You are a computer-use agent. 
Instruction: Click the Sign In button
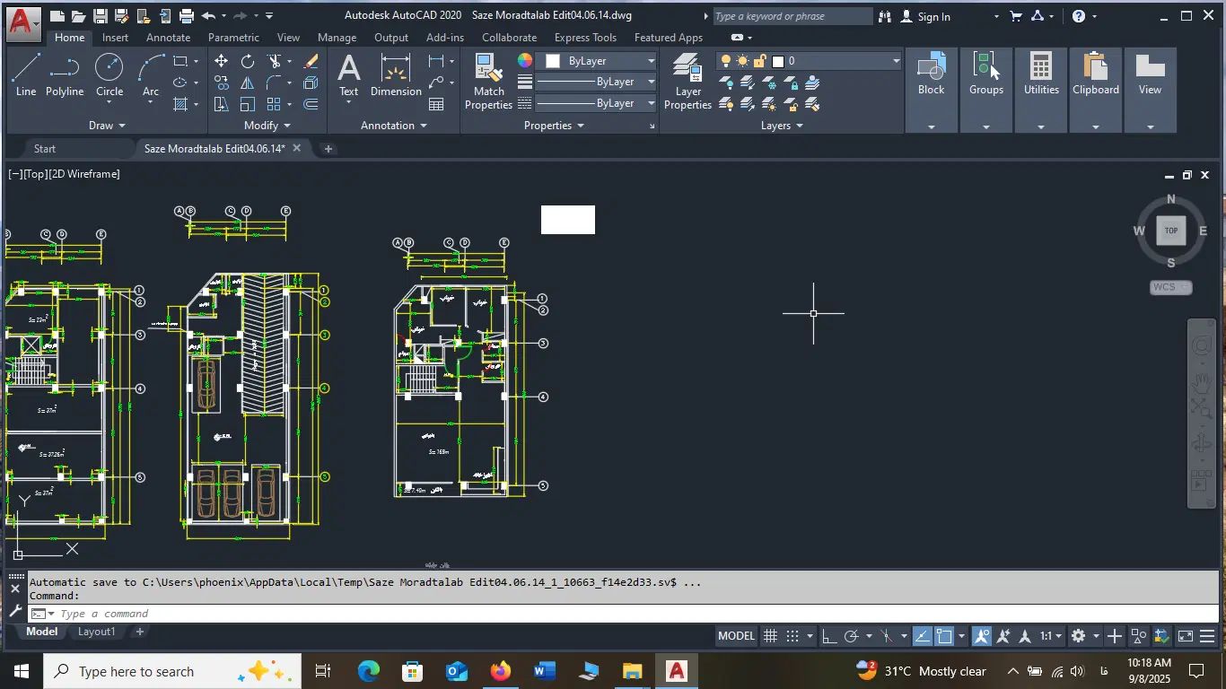[925, 16]
